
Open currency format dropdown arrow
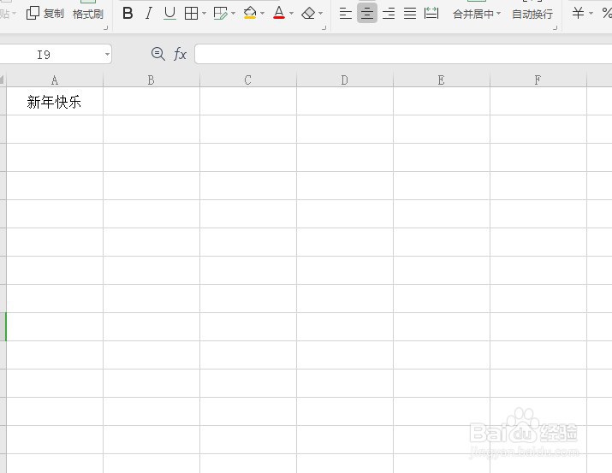[x=591, y=14]
